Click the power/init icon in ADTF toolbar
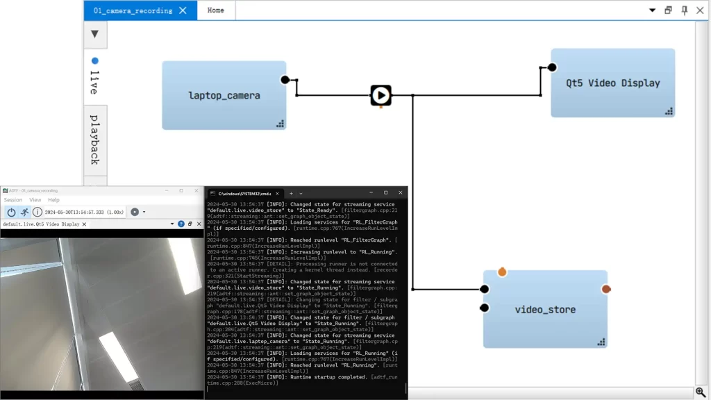Image resolution: width=711 pixels, height=400 pixels. tap(11, 212)
